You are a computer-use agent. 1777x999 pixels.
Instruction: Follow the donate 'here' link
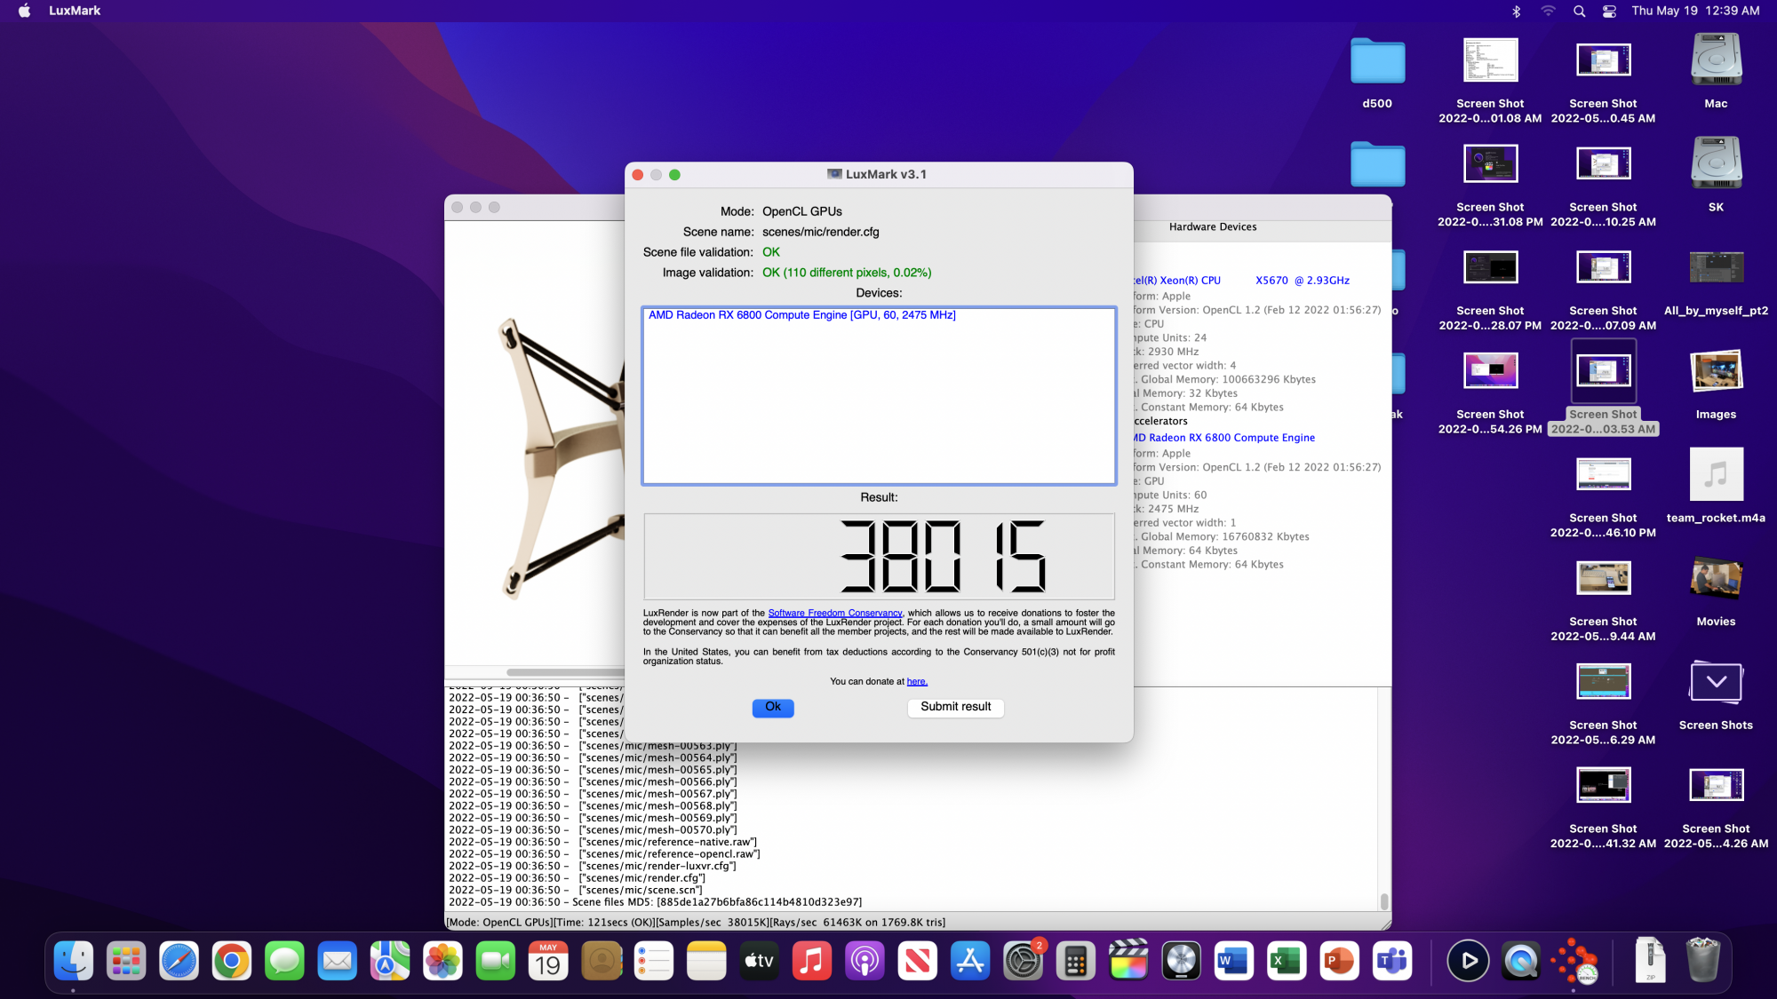(x=916, y=681)
